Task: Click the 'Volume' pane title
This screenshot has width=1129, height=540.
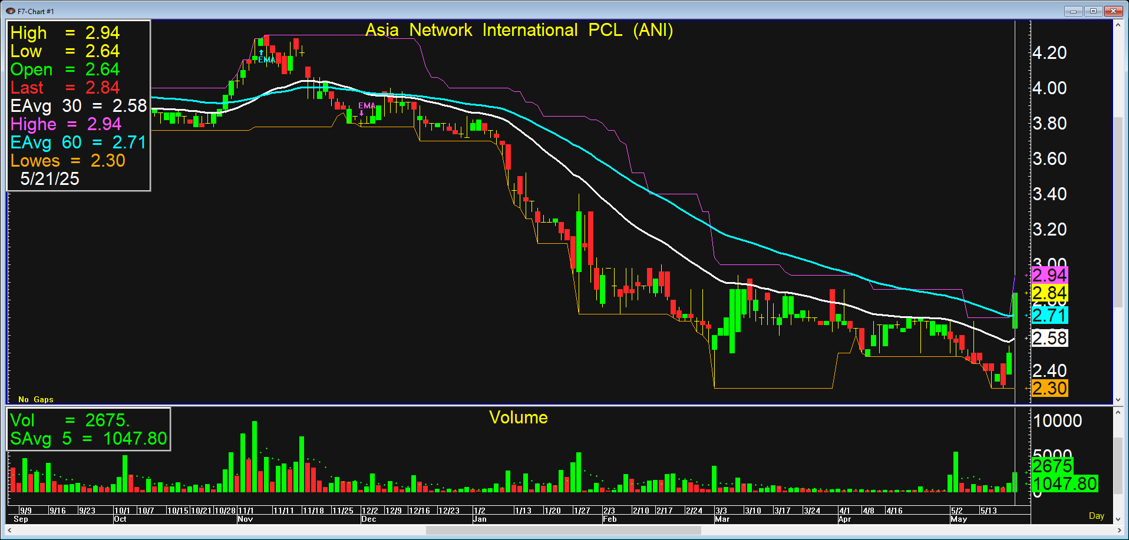Action: 519,418
